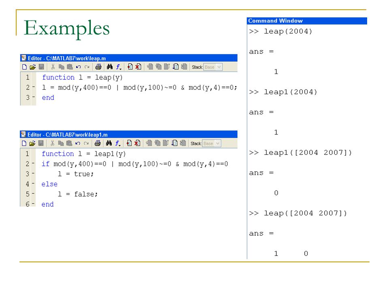Click Step In icon in leap.m editor

(158, 67)
